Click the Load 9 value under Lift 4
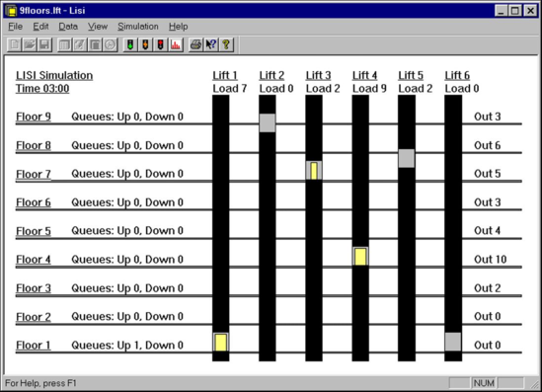 point(369,89)
